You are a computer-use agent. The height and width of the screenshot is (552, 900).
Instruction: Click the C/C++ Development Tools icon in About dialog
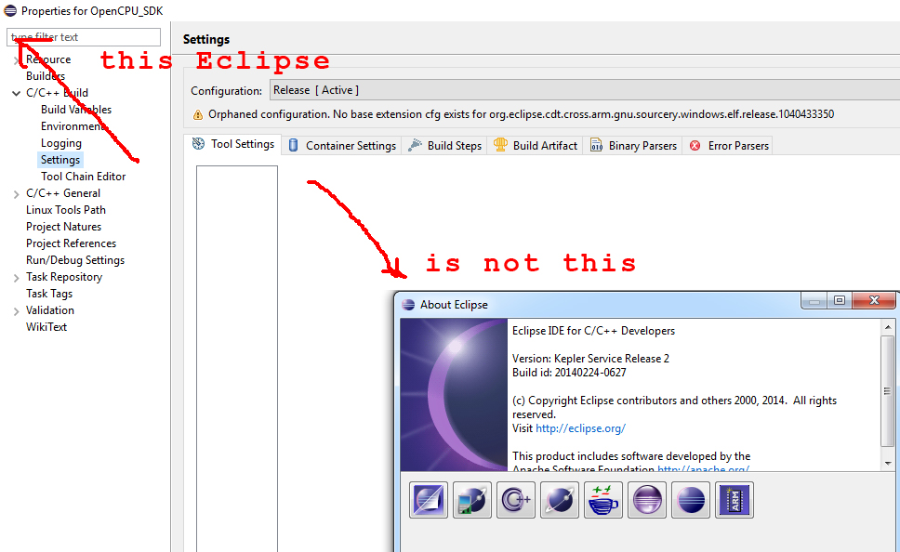pyautogui.click(x=515, y=499)
